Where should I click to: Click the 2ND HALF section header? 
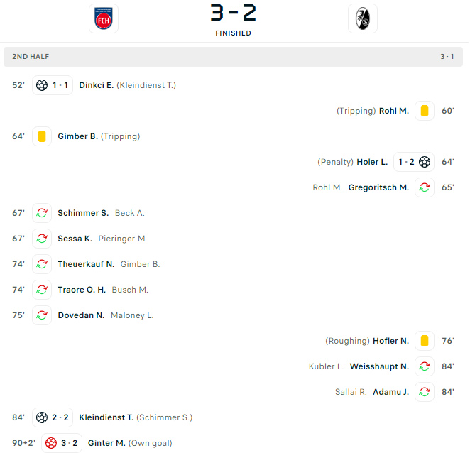[x=233, y=57]
